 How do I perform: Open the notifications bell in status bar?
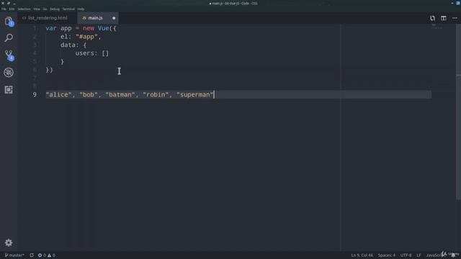click(x=453, y=255)
